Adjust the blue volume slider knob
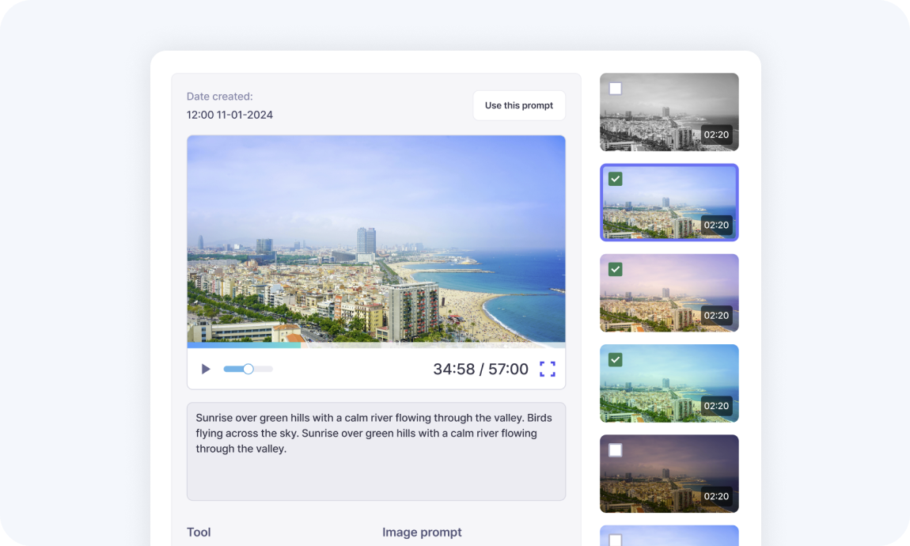The height and width of the screenshot is (546, 910). 248,369
